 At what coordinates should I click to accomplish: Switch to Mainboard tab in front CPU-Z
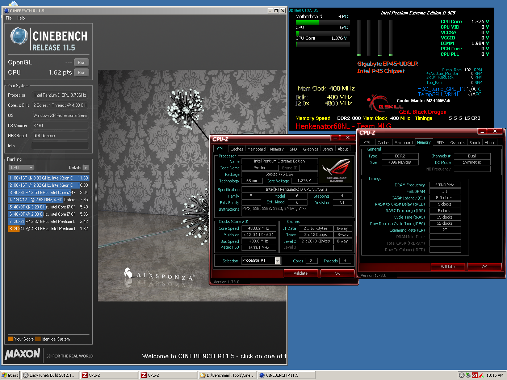tap(256, 149)
